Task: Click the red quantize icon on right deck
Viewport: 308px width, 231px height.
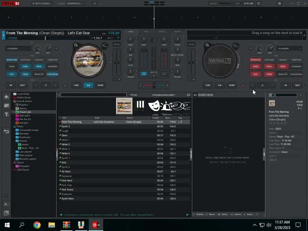Action: [243, 85]
